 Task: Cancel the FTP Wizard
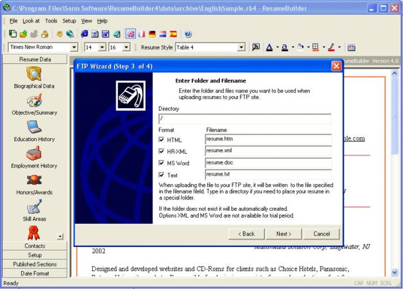pyautogui.click(x=322, y=234)
